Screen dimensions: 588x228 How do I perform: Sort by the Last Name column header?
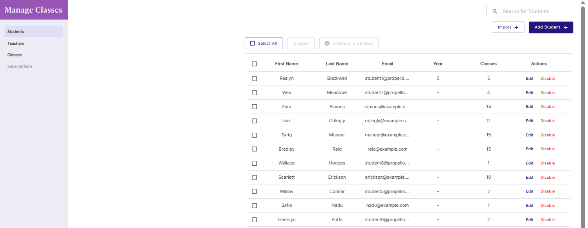337,64
